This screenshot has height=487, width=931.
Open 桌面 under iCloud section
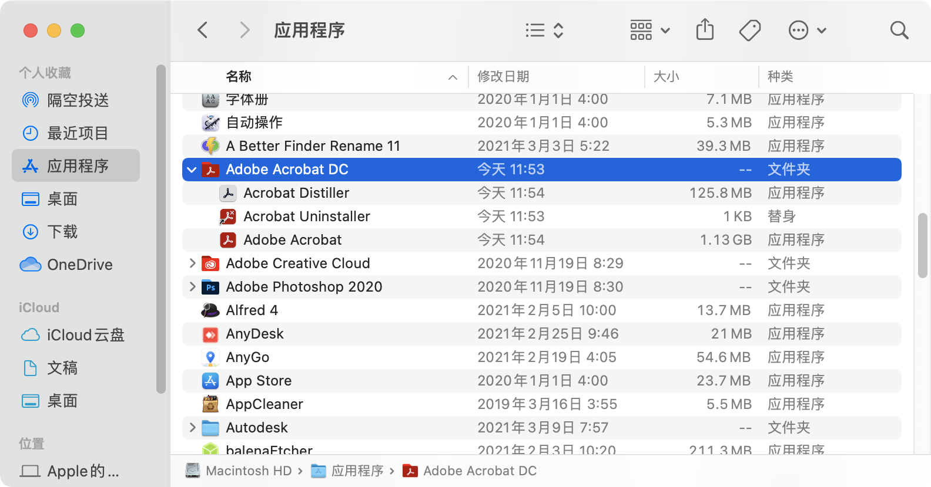(x=76, y=401)
